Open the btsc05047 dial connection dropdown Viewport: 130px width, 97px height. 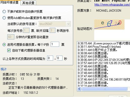[x=68, y=24]
